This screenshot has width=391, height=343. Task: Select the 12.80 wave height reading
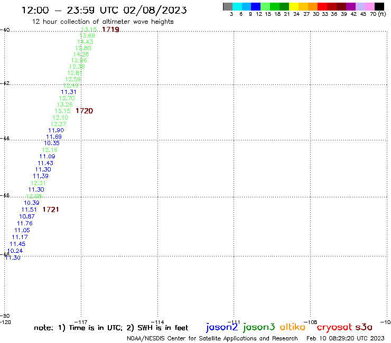coord(83,48)
